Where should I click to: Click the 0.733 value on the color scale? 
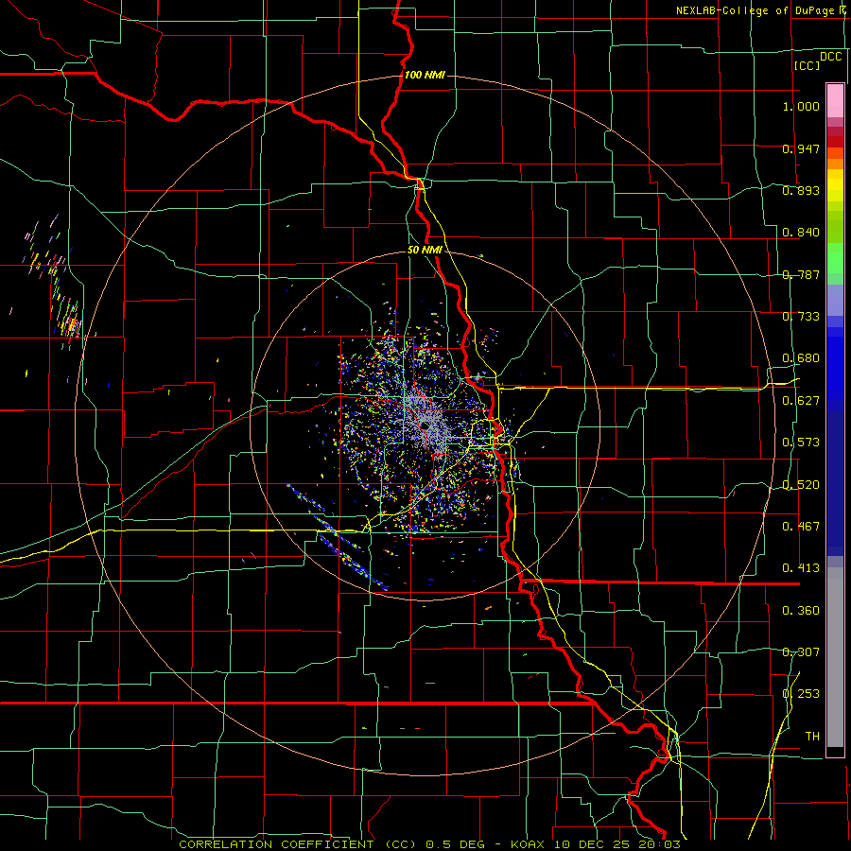pyautogui.click(x=801, y=317)
